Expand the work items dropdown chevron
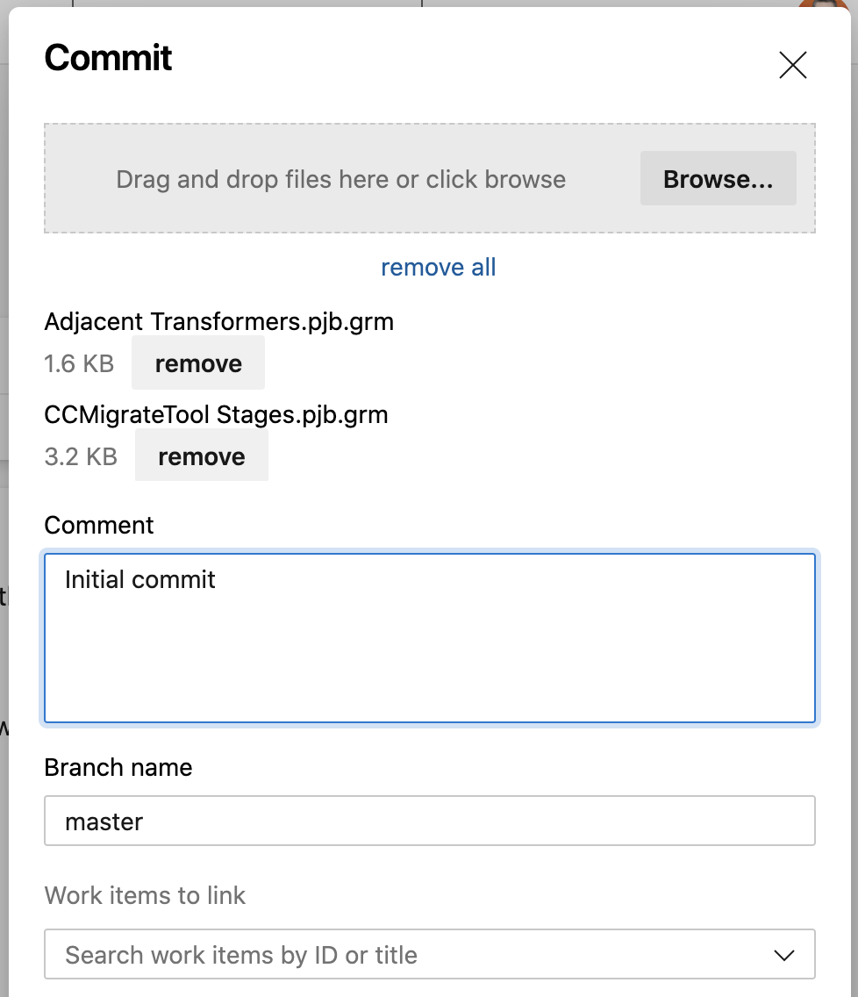The width and height of the screenshot is (858, 997). (x=784, y=955)
